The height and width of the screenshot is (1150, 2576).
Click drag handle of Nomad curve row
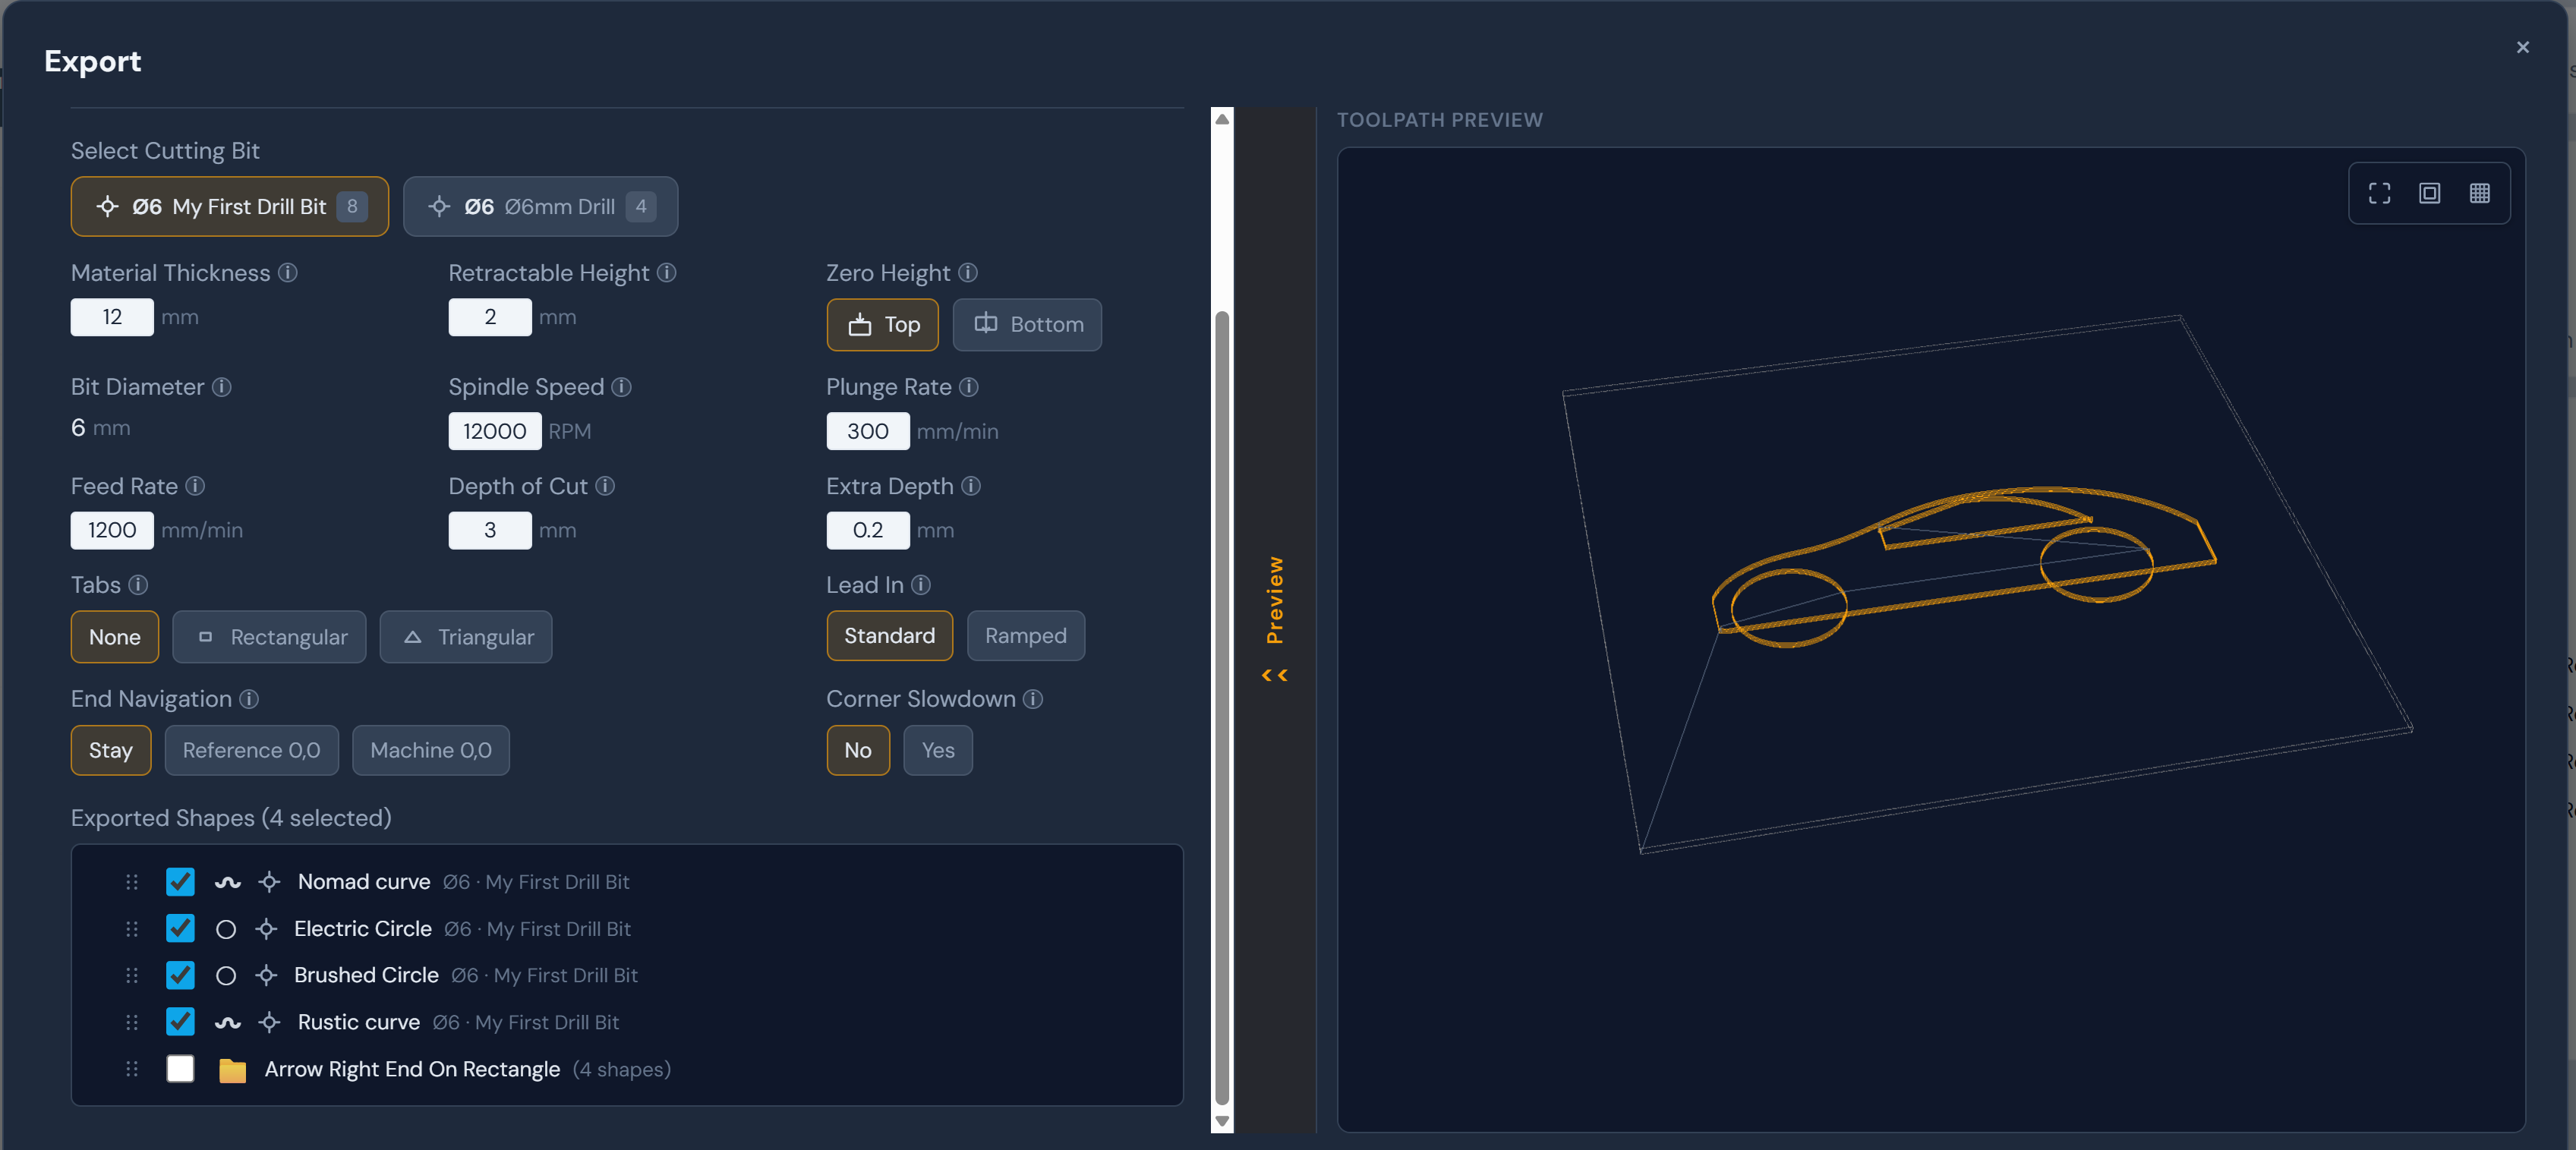131,882
